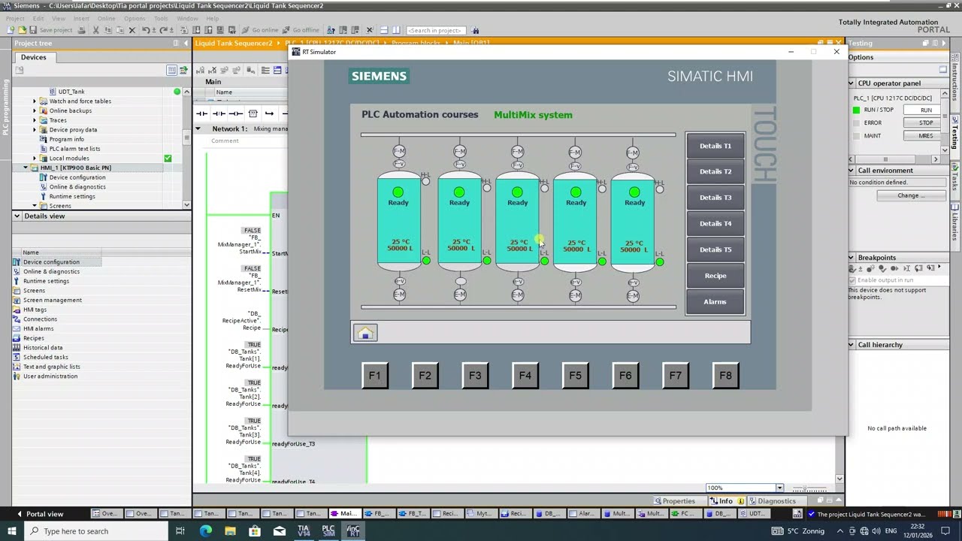Collapse CPU operator panel section
Image resolution: width=962 pixels, height=541 pixels.
click(x=852, y=83)
